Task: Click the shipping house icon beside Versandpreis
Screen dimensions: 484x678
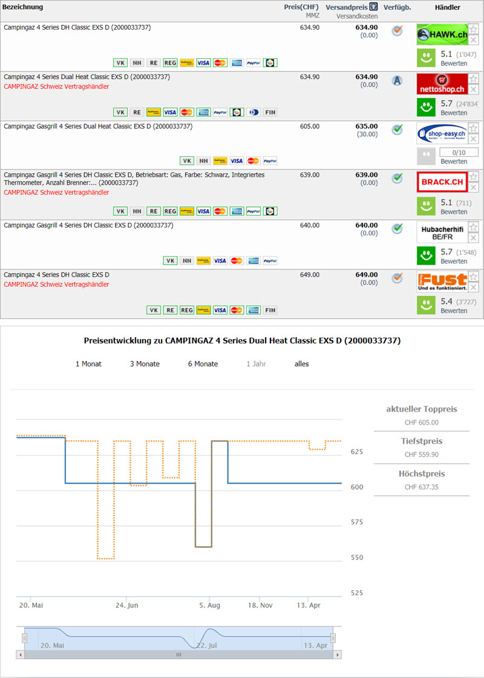Action: pyautogui.click(x=373, y=7)
